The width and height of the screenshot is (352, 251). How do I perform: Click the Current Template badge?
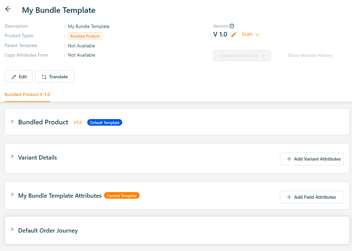coord(122,196)
